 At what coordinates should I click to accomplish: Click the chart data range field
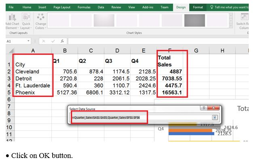(x=142, y=117)
